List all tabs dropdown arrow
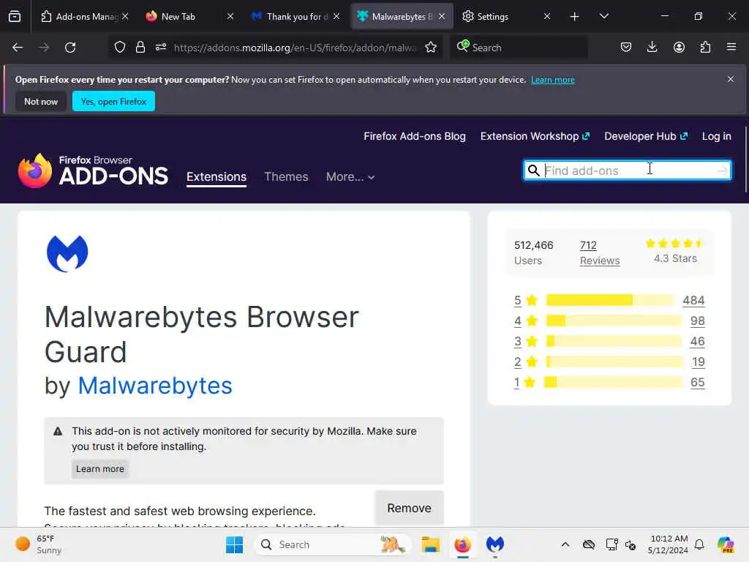This screenshot has width=749, height=562. (x=603, y=17)
